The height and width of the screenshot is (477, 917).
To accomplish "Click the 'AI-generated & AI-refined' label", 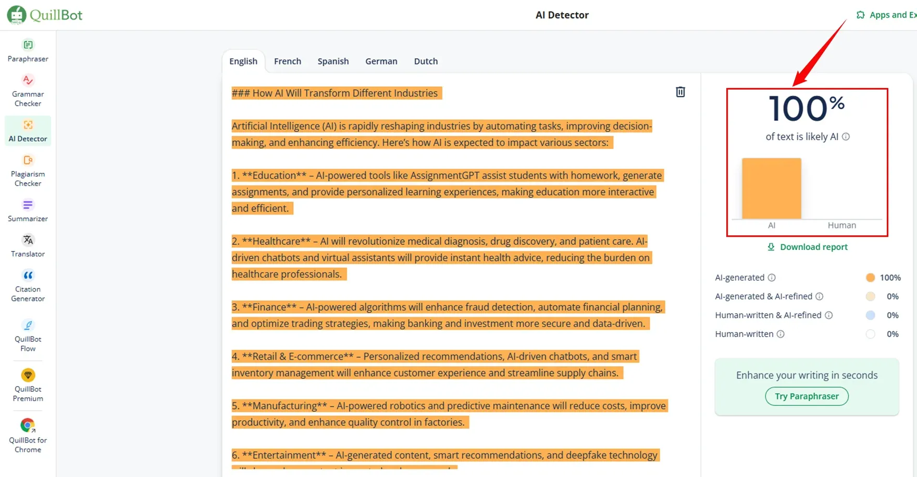I will point(764,296).
